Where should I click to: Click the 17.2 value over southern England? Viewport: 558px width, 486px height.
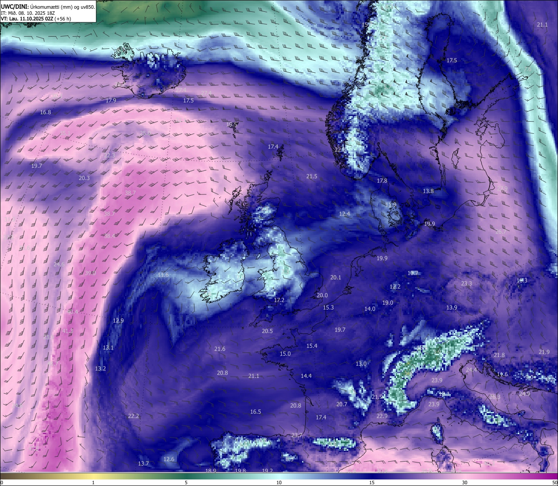[279, 300]
